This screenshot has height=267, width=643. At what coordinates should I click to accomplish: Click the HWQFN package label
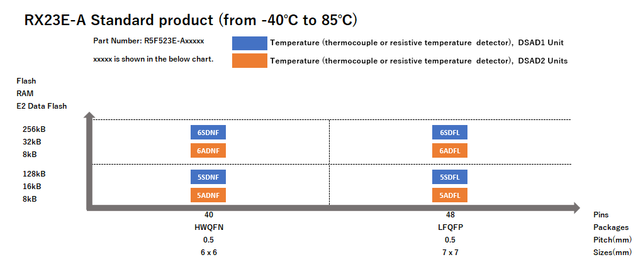point(209,227)
